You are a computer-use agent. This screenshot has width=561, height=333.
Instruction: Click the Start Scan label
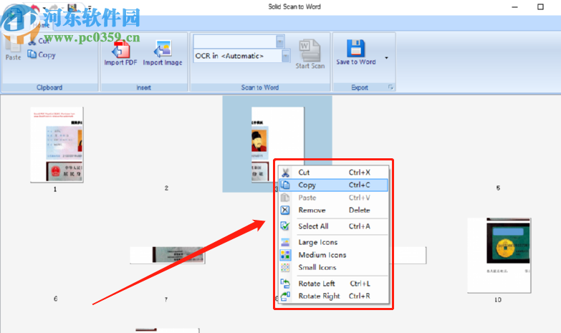pos(310,66)
